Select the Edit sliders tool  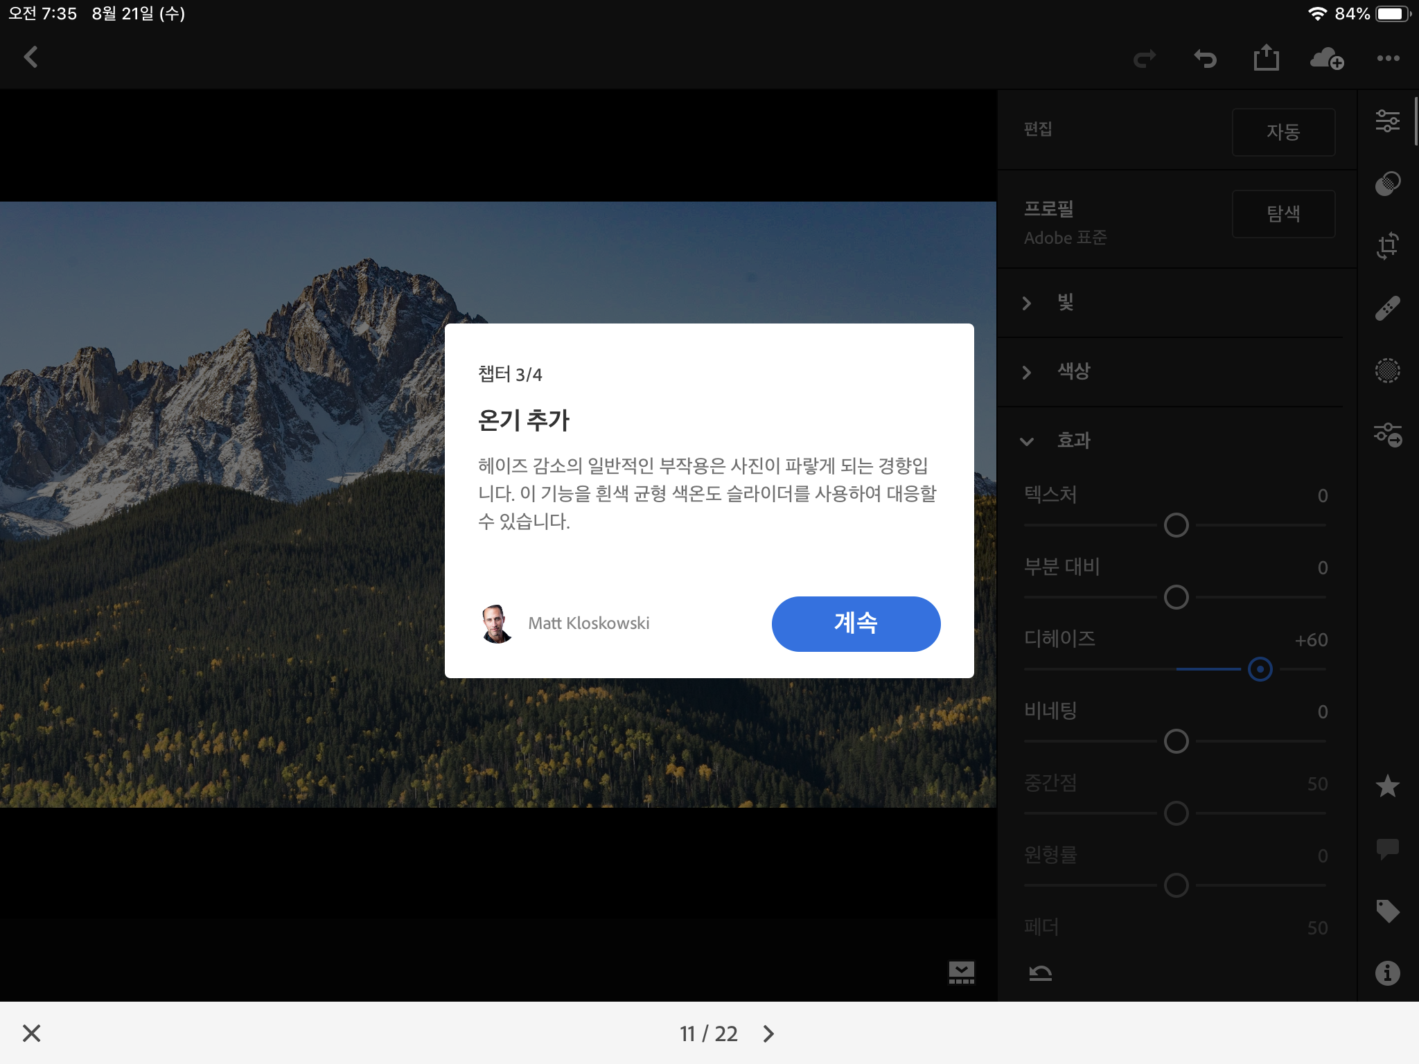click(x=1388, y=121)
